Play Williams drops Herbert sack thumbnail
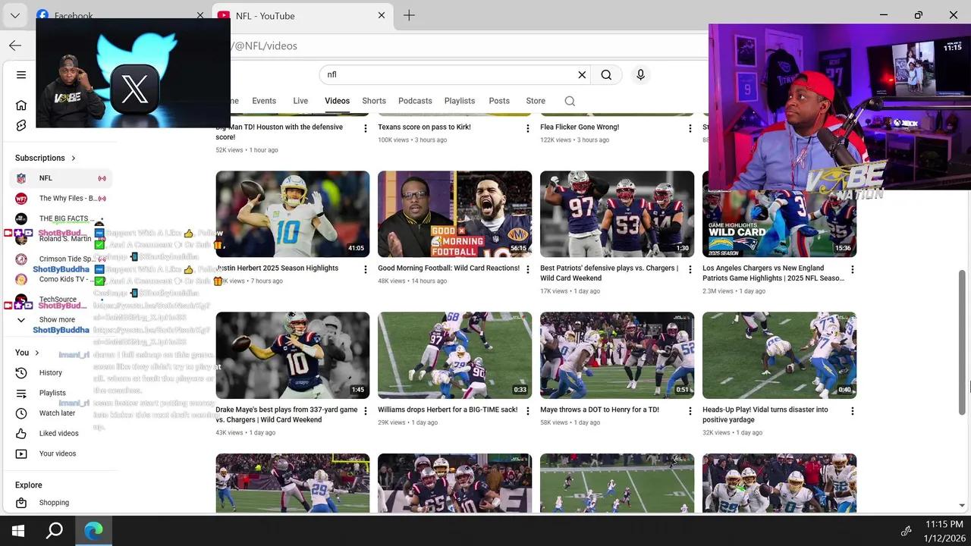Screen dimensions: 971x546 [455, 356]
